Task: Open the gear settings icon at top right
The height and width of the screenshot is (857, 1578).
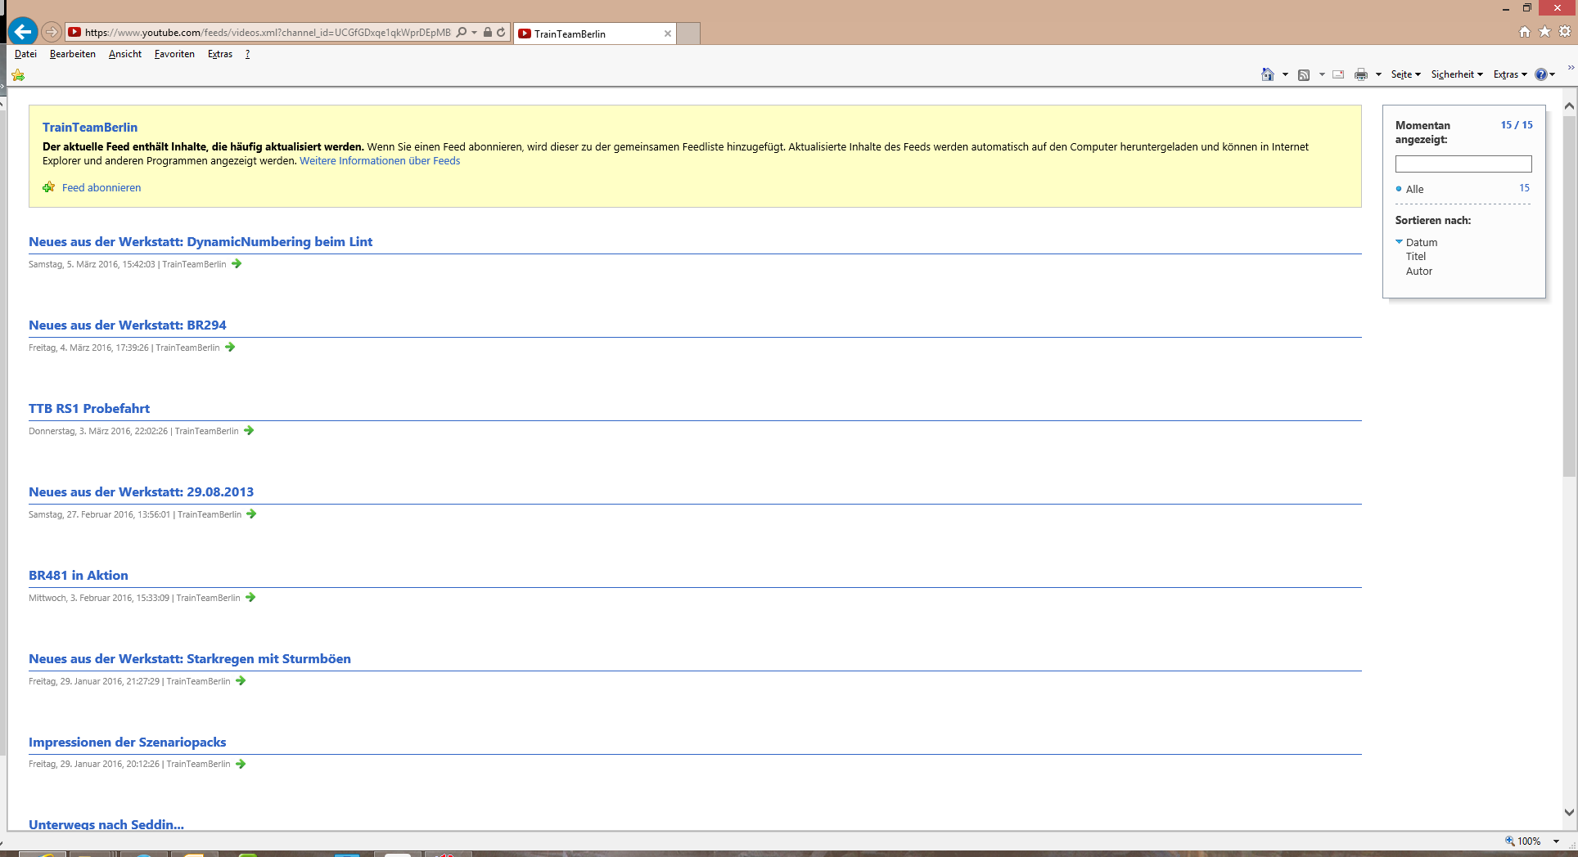Action: click(1565, 32)
